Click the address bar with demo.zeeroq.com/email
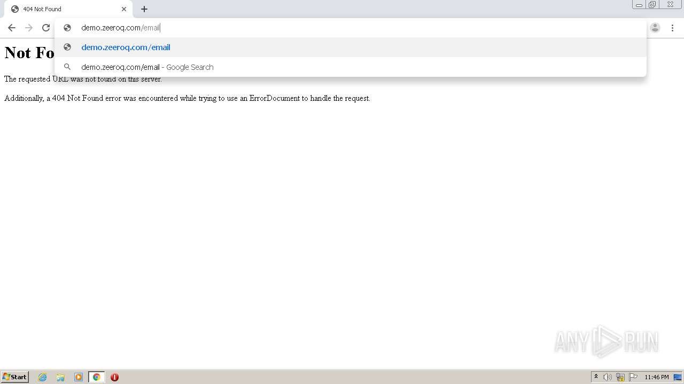684x384 pixels. pos(351,28)
